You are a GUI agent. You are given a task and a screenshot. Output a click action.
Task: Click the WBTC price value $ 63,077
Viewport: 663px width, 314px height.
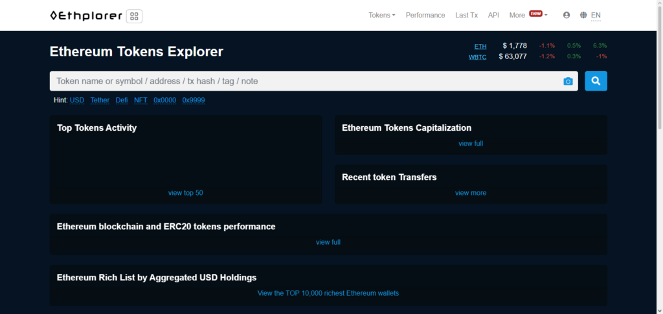[513, 56]
